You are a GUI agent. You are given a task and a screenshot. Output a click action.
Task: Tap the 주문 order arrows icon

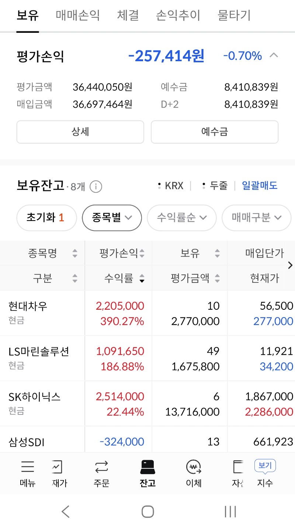pyautogui.click(x=101, y=467)
